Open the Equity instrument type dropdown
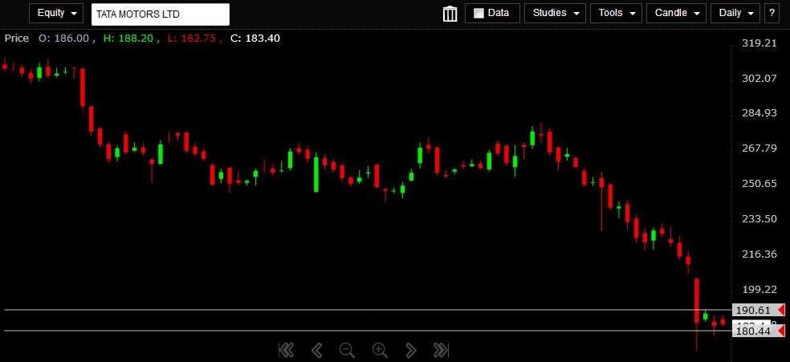The width and height of the screenshot is (790, 362). click(56, 14)
